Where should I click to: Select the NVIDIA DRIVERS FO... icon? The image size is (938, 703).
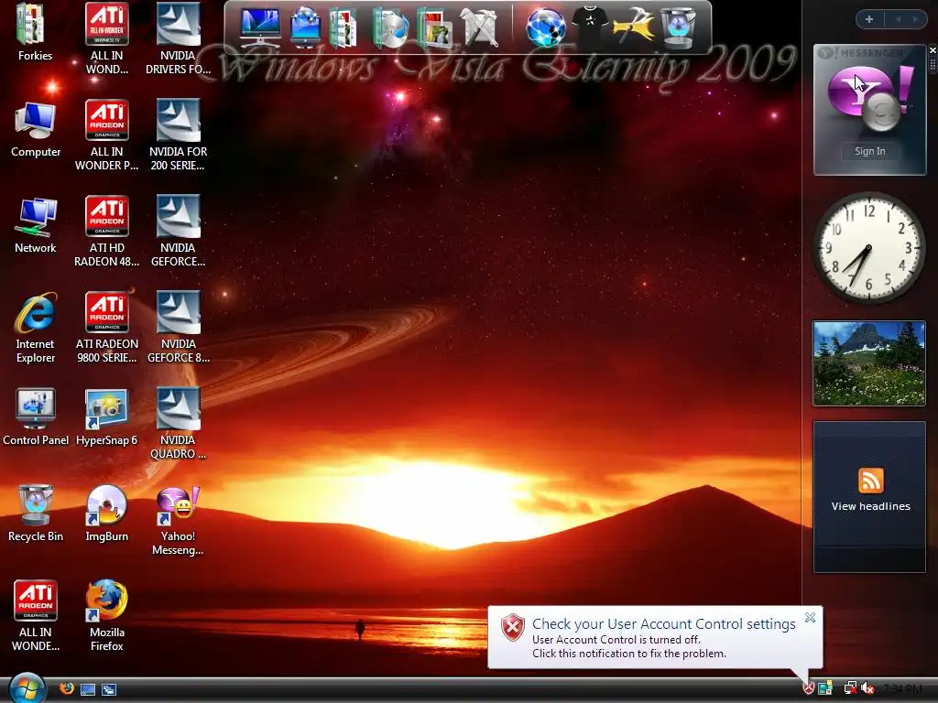tap(178, 38)
